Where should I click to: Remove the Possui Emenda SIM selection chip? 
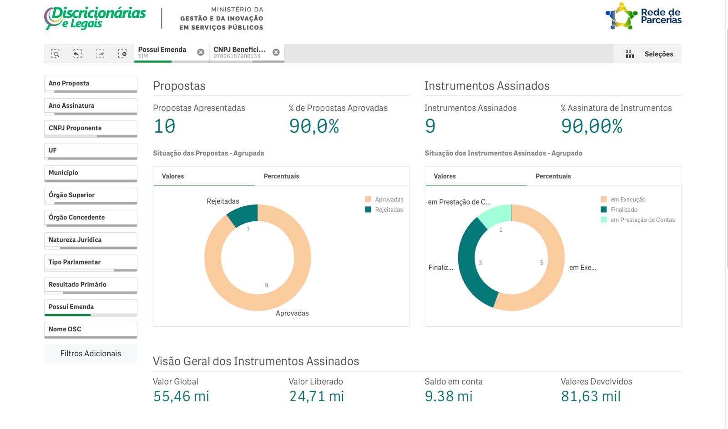(201, 52)
